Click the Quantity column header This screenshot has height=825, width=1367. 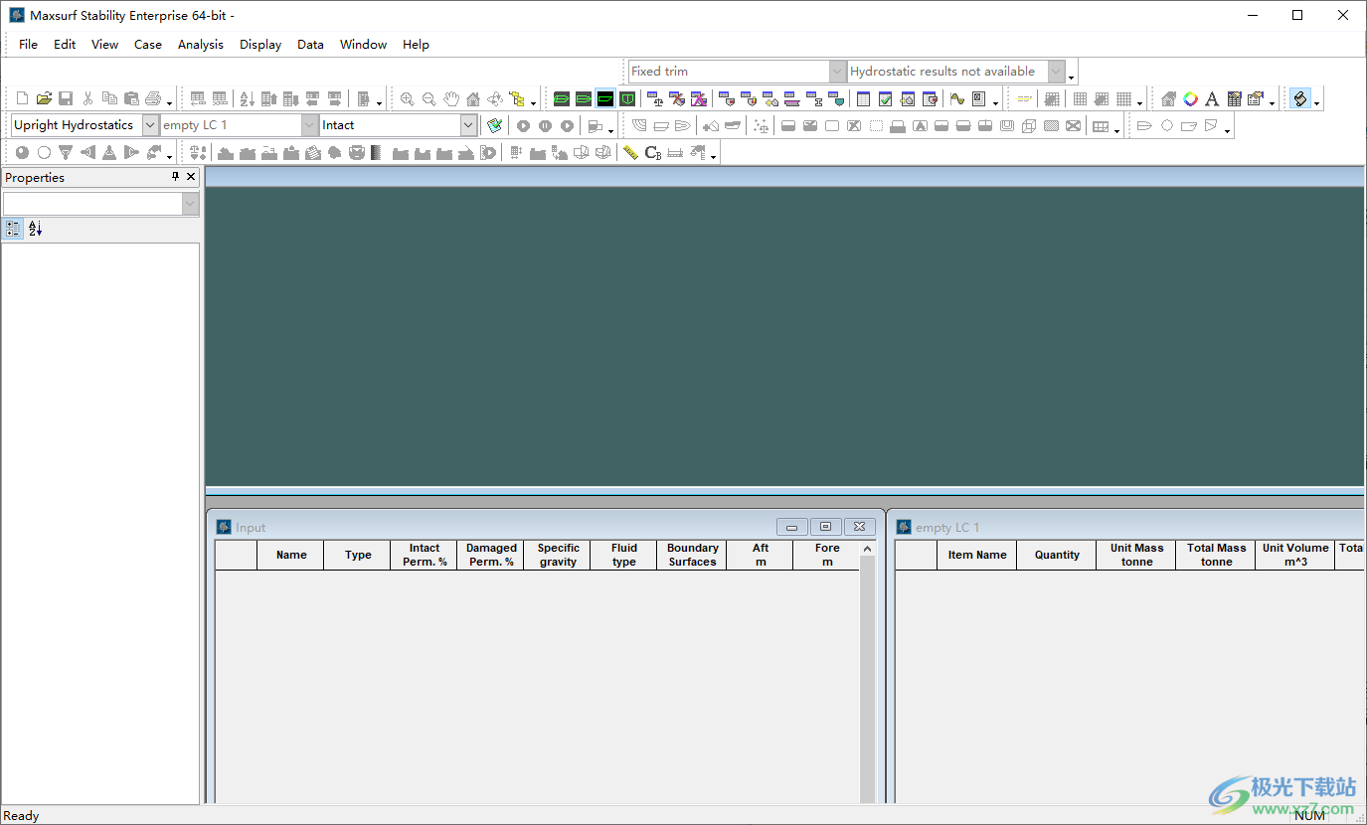tap(1057, 555)
